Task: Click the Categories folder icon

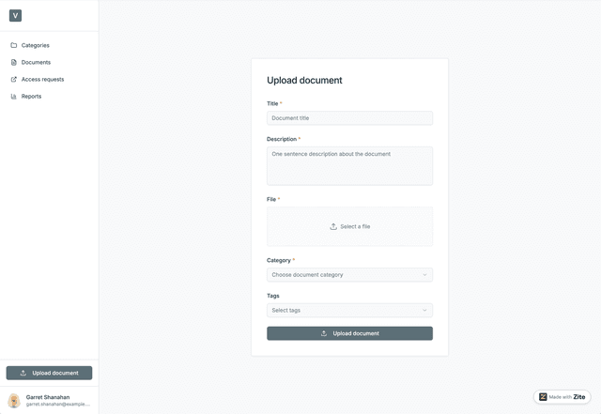Action: tap(14, 45)
